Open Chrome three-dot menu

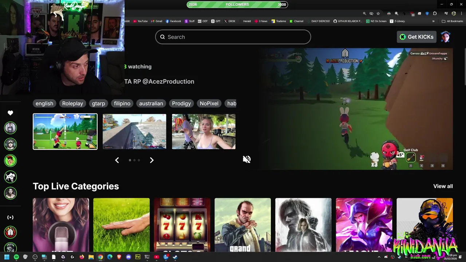pyautogui.click(x=461, y=13)
